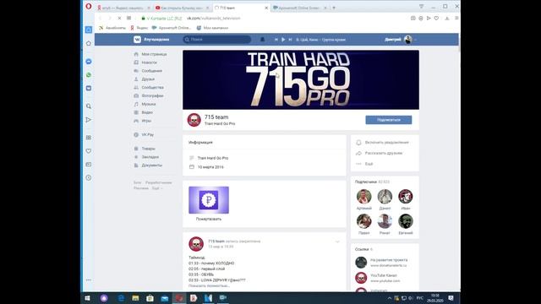Screen dimensions: 541x304
Task: Open subscriber Данил's avatar
Action: 385,197
